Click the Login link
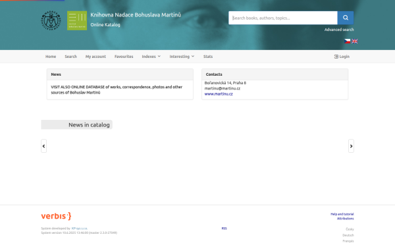Screen dimensions: 395x247 342,57
